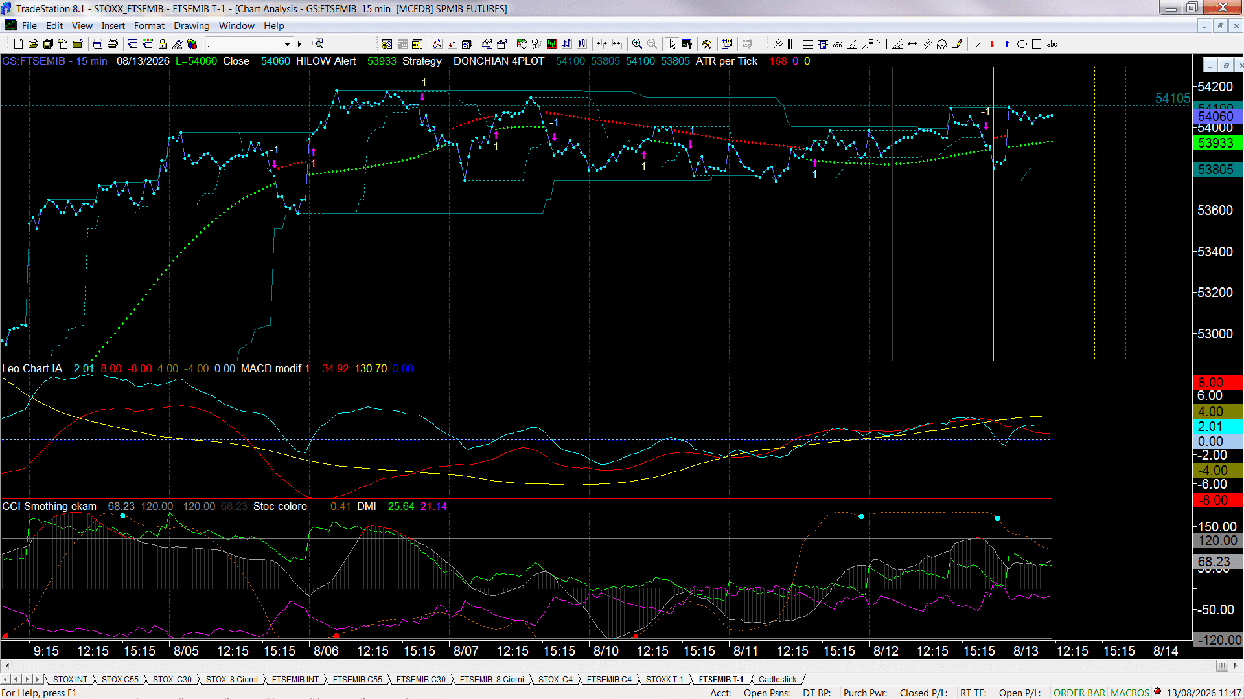Switch to the STOX C55 tab
This screenshot has width=1244, height=699.
[120, 680]
